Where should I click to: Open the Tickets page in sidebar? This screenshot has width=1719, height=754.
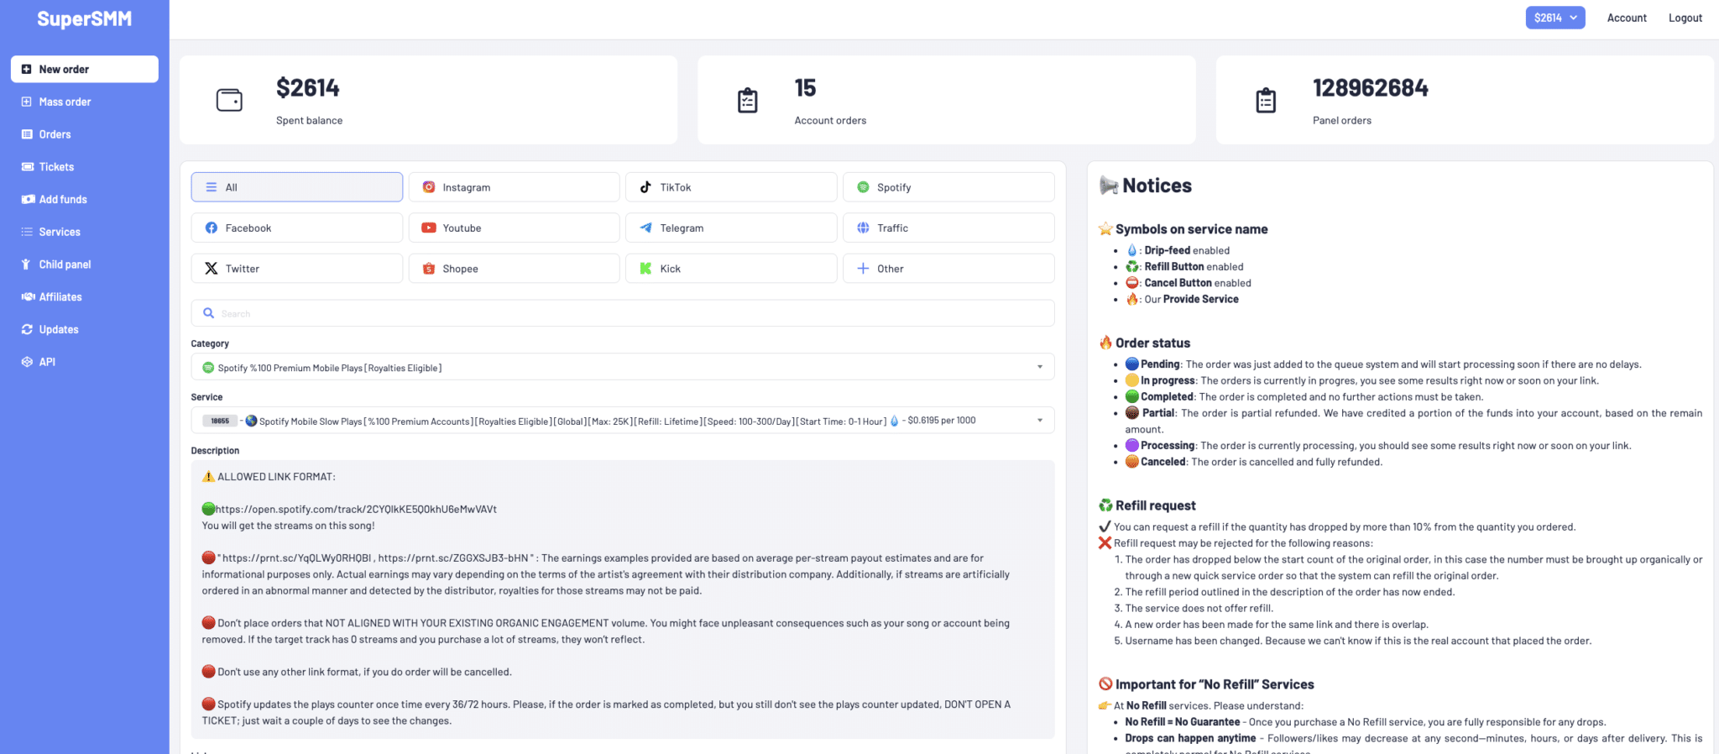pos(56,167)
